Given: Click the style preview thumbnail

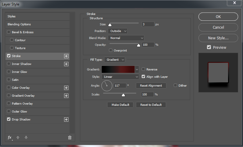Looking at the screenshot, I should (218, 73).
